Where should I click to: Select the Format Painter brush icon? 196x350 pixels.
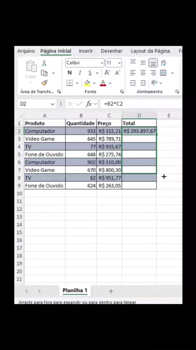coord(44,83)
